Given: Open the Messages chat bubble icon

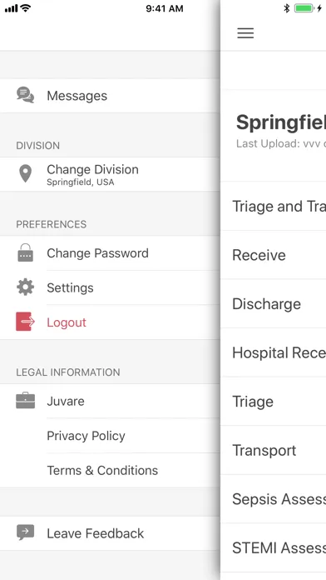Looking at the screenshot, I should 26,95.
